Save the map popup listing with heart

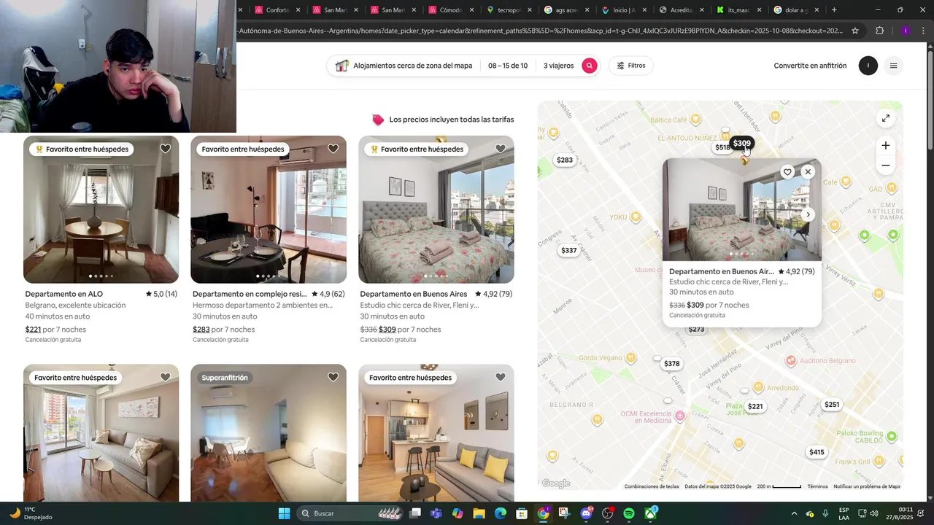coord(787,172)
